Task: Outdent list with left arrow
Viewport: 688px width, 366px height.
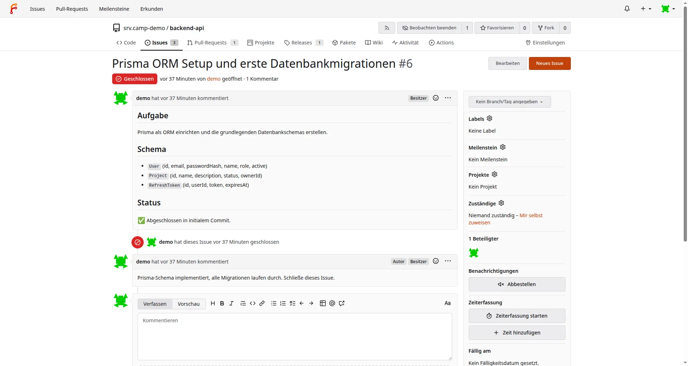Action: click(x=302, y=304)
